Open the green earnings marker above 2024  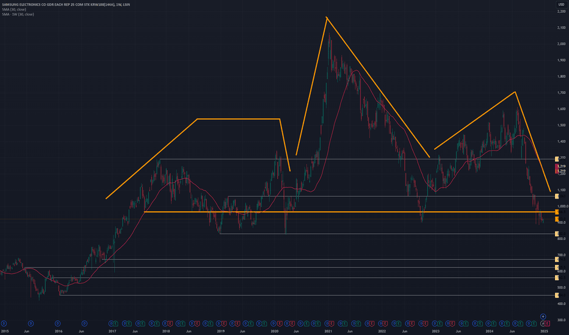click(x=493, y=323)
